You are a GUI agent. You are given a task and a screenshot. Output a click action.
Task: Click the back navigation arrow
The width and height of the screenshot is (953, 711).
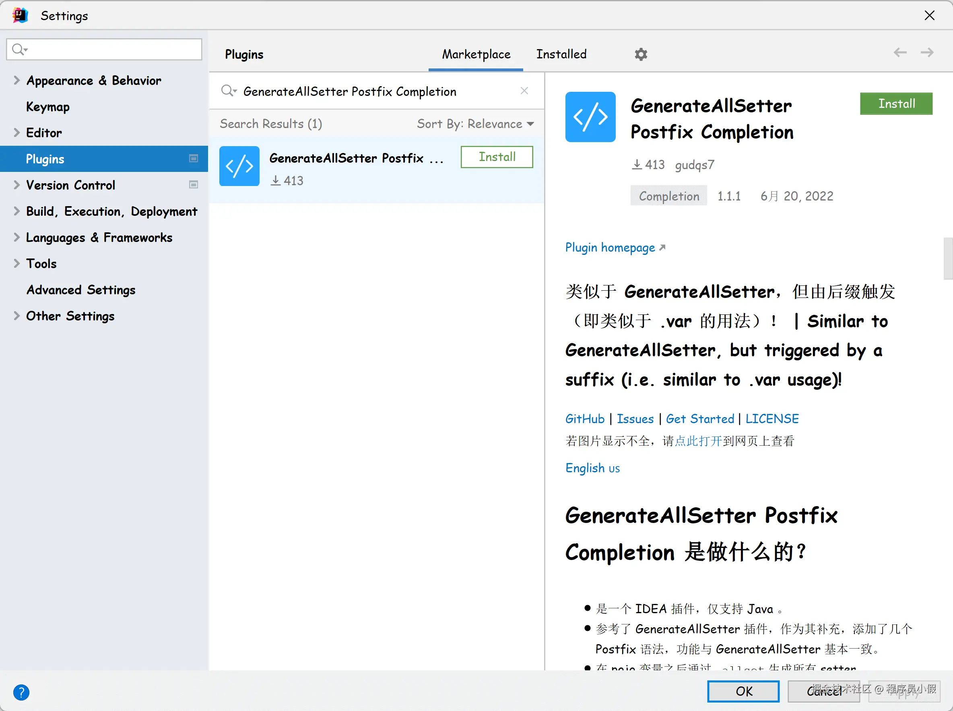tap(899, 52)
